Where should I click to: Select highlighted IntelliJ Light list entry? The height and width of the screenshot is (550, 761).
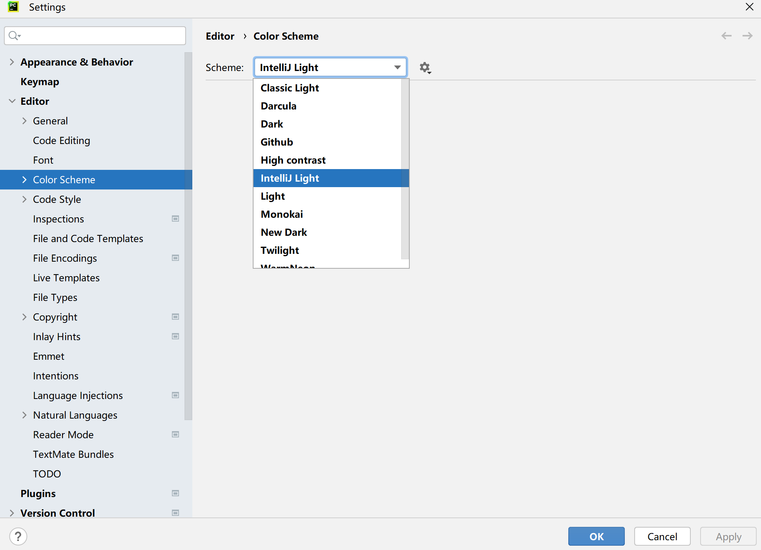click(x=327, y=178)
